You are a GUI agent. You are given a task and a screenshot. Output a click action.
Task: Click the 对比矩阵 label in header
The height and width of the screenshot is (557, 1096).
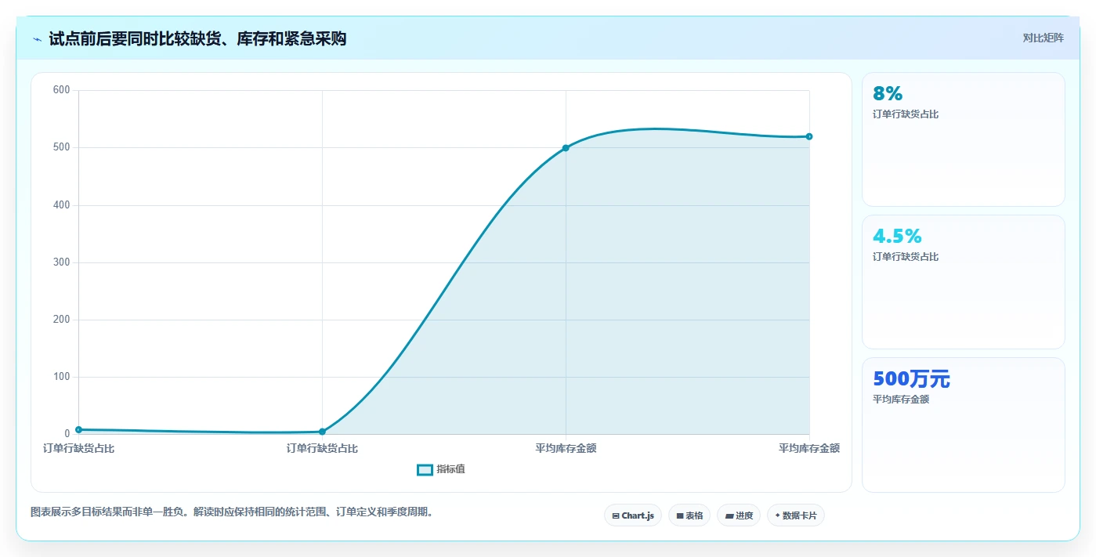(x=1044, y=38)
